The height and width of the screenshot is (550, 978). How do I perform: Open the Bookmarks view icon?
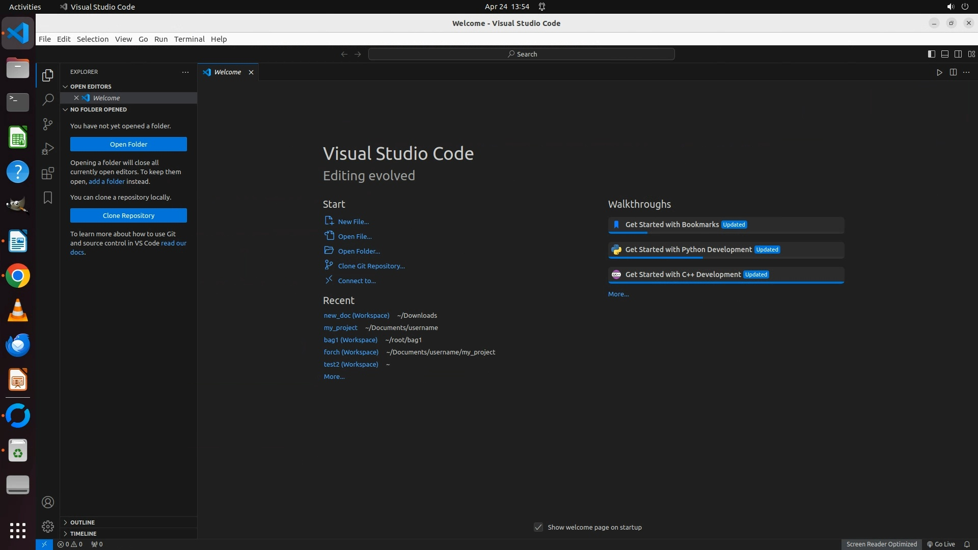coord(48,198)
